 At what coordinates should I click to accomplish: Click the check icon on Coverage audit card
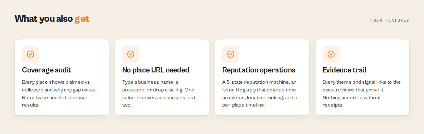coord(30,54)
